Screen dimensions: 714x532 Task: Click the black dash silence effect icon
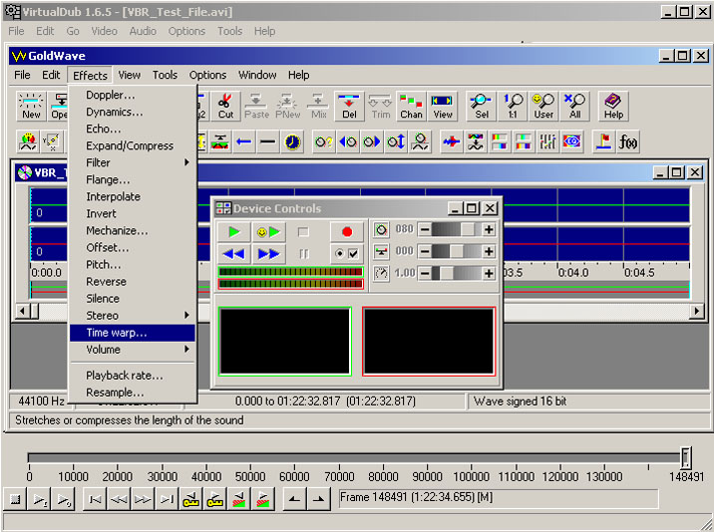pos(267,142)
